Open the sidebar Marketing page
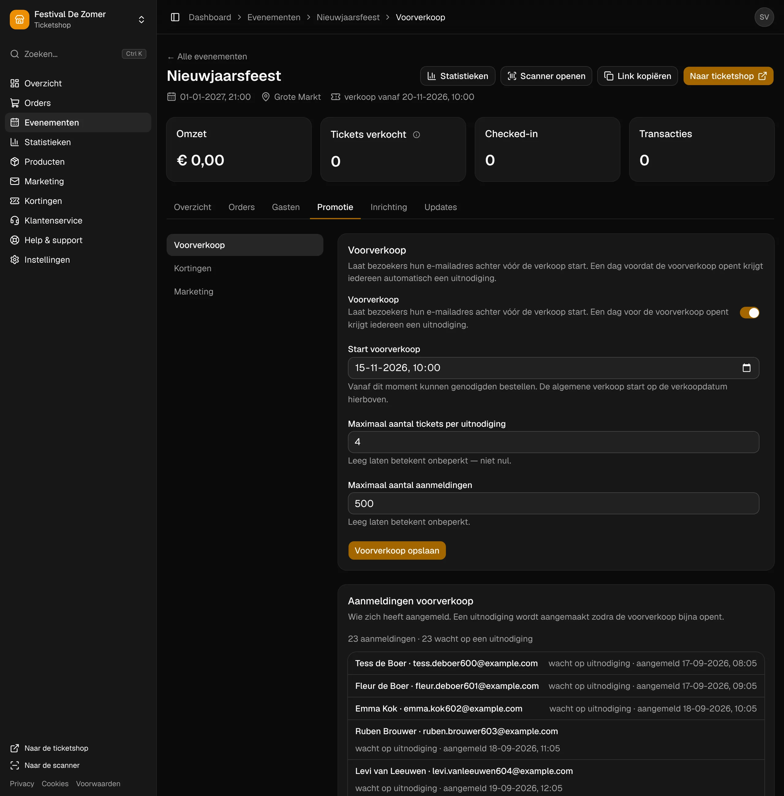This screenshot has width=784, height=796. click(x=78, y=181)
